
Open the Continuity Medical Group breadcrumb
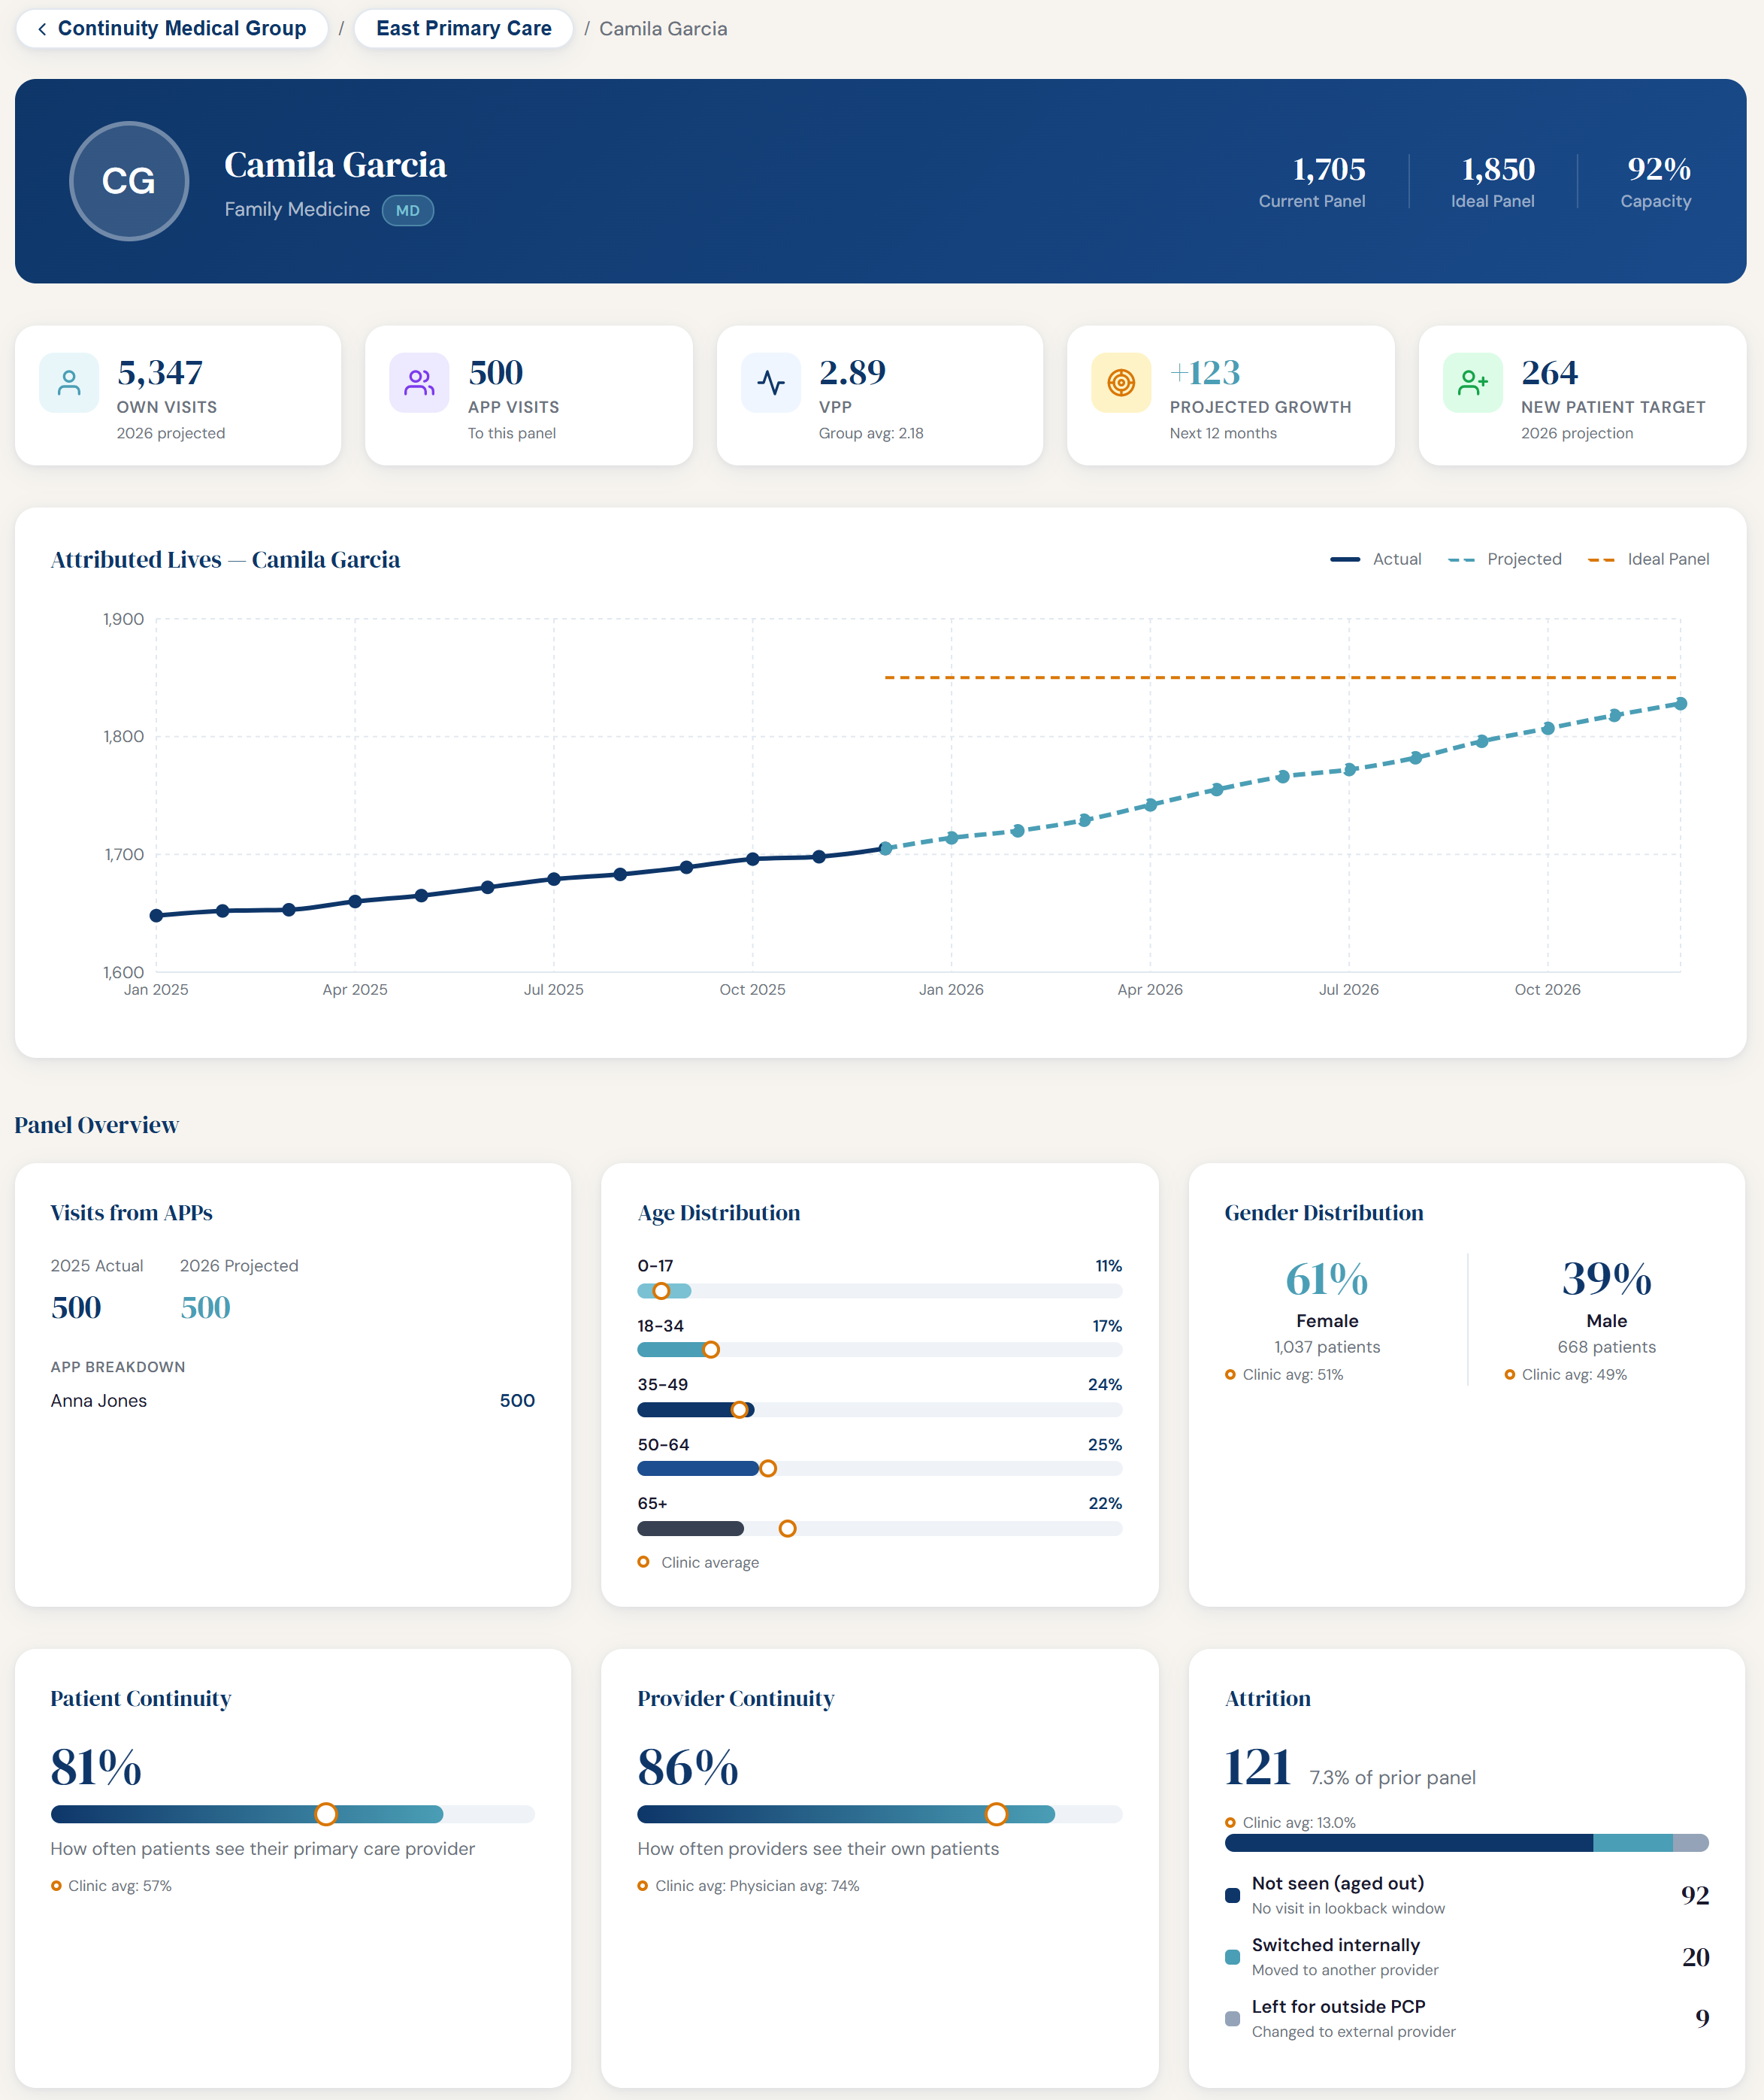[182, 29]
